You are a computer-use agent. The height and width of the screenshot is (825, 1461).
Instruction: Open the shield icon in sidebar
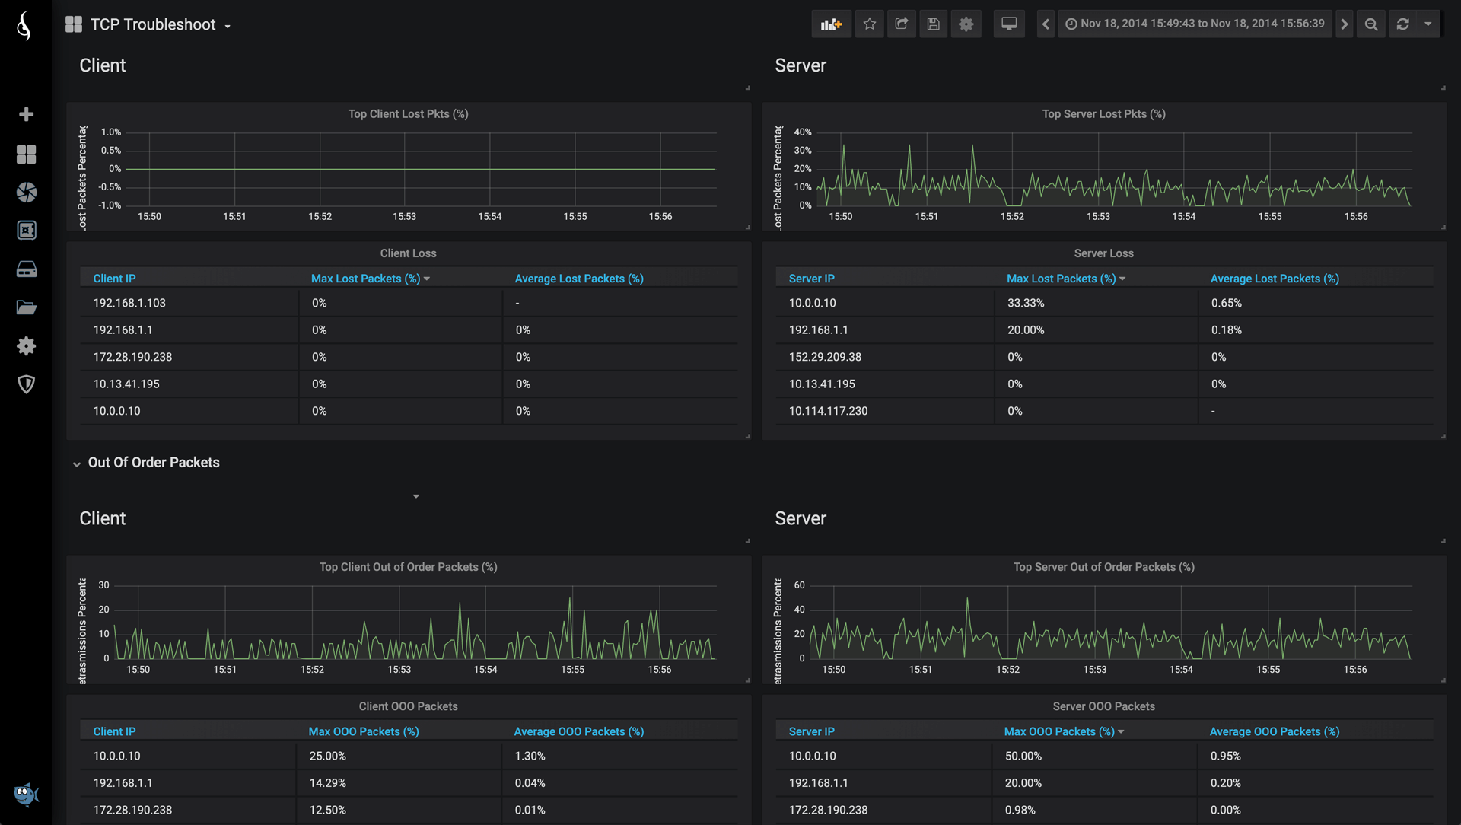[27, 384]
